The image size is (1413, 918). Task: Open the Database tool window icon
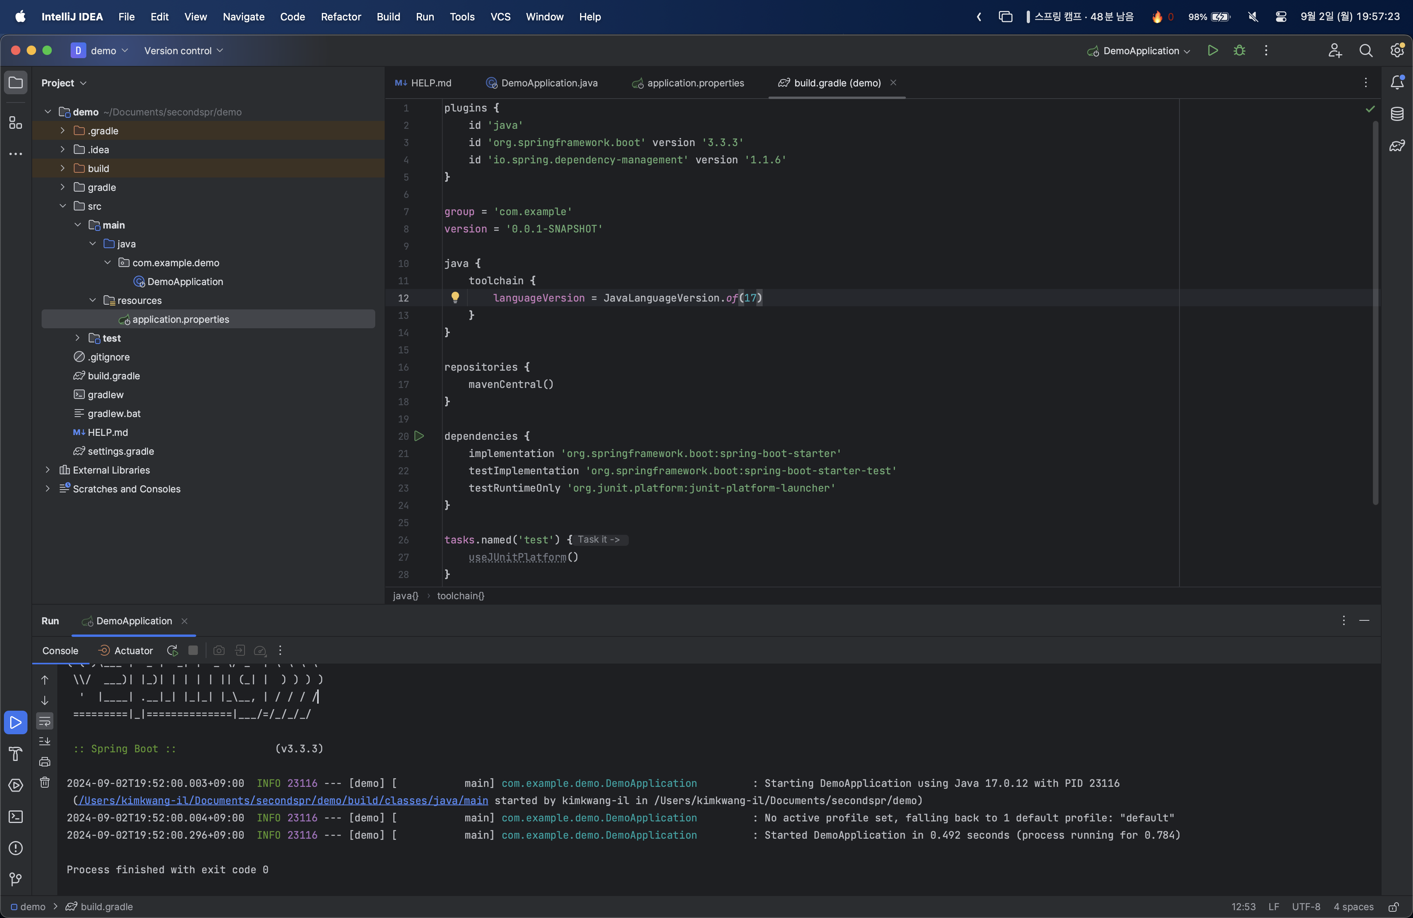pyautogui.click(x=1397, y=114)
